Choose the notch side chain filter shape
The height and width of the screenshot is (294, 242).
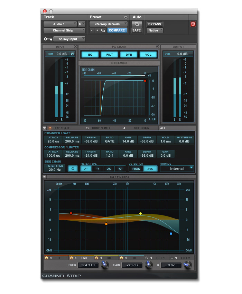[x=120, y=169]
